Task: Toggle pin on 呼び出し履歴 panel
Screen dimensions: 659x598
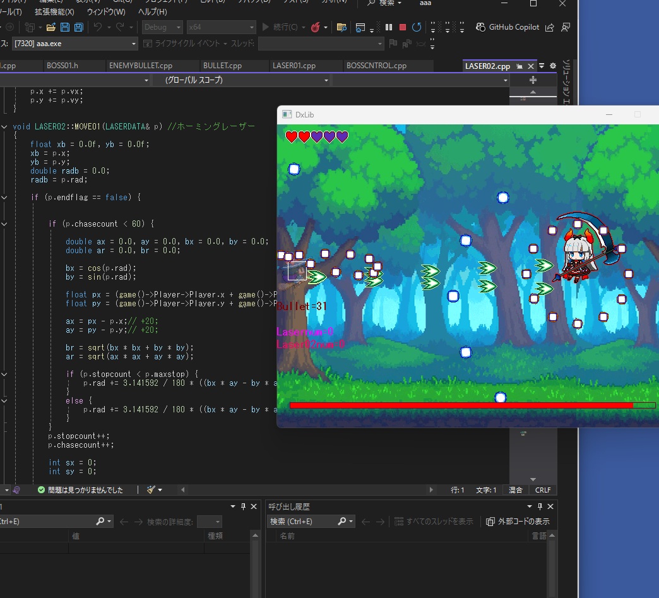Action: (540, 506)
